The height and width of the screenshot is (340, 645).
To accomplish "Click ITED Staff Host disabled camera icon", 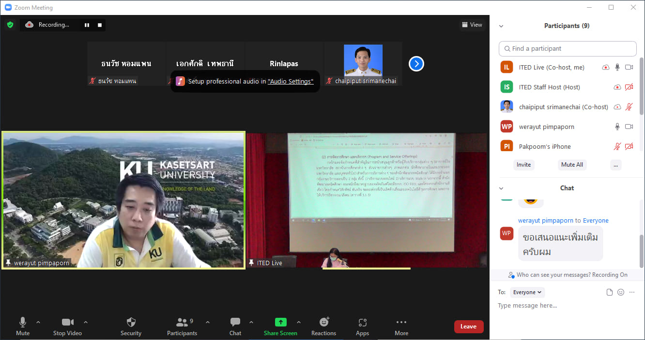I will click(629, 87).
